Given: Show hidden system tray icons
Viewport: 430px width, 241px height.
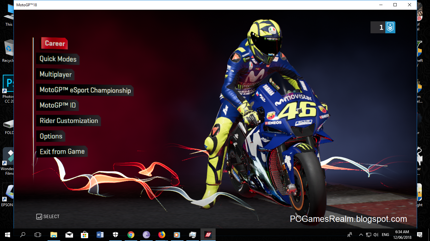Looking at the screenshot, I should [x=361, y=235].
